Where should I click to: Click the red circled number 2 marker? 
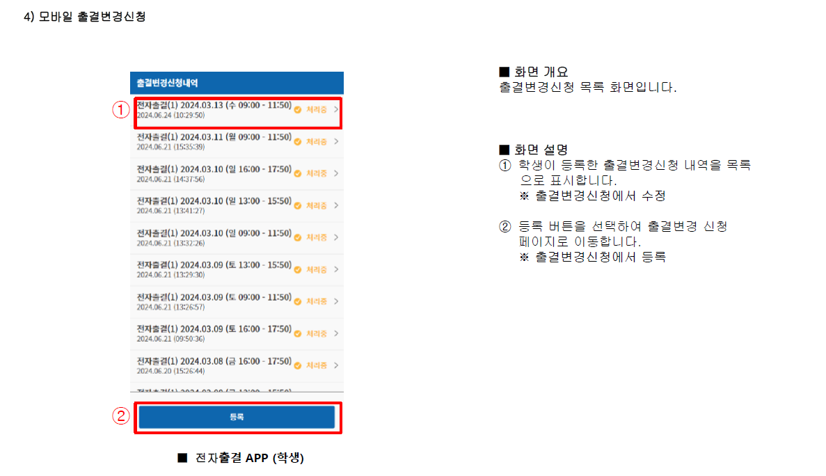121,416
